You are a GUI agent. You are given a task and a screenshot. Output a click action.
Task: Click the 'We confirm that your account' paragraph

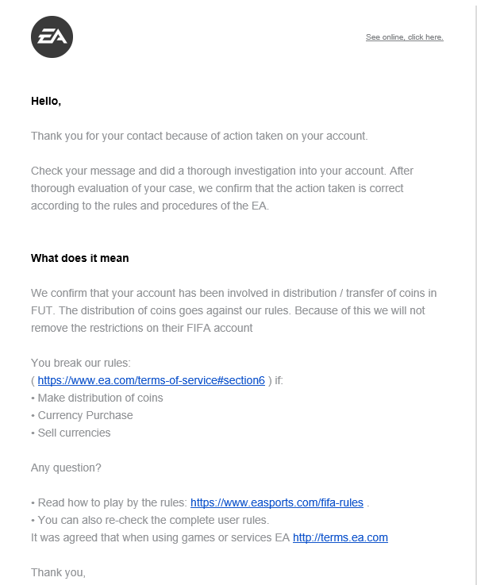point(234,311)
